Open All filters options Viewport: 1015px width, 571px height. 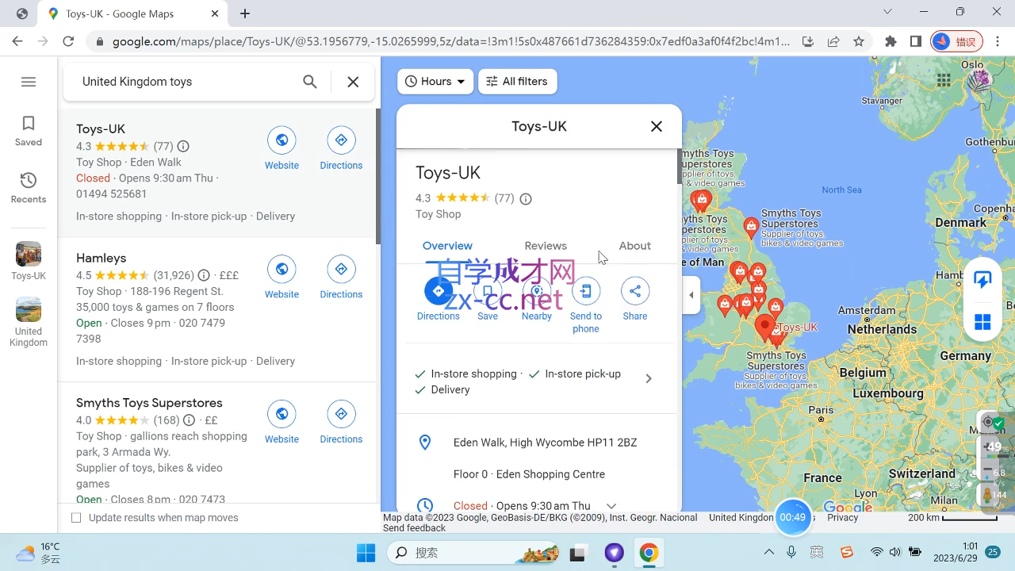pyautogui.click(x=517, y=81)
